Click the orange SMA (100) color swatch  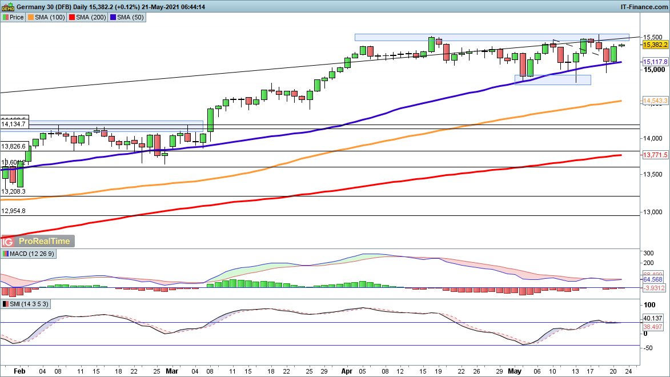click(31, 17)
